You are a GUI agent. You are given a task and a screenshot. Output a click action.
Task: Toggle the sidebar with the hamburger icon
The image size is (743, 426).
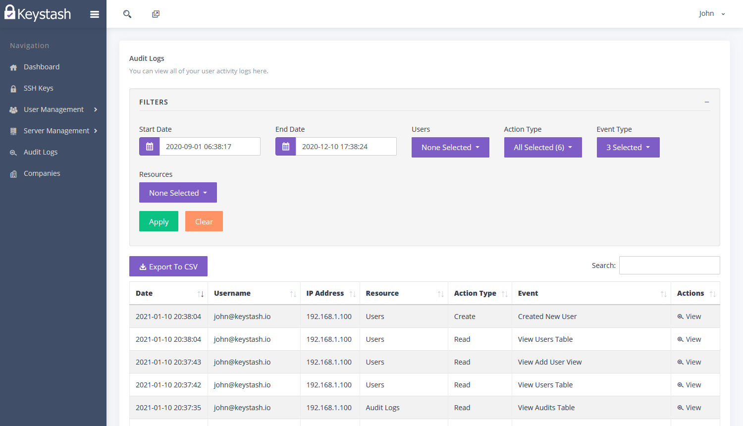pyautogui.click(x=95, y=14)
